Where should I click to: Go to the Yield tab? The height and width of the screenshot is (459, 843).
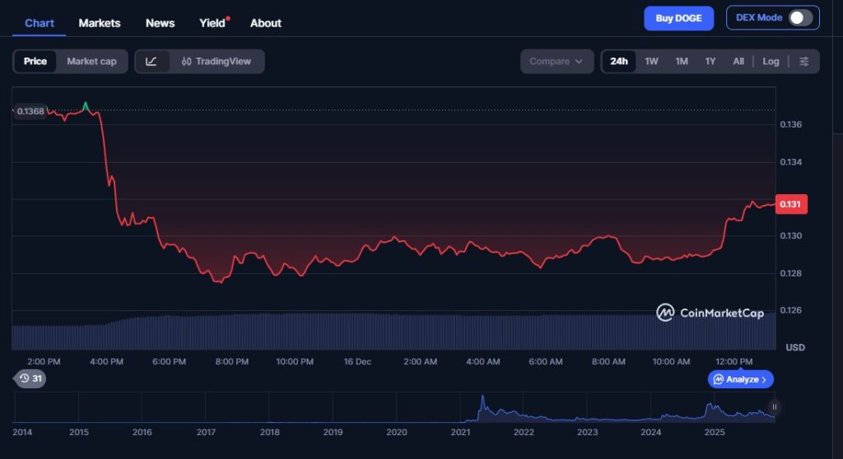click(212, 23)
